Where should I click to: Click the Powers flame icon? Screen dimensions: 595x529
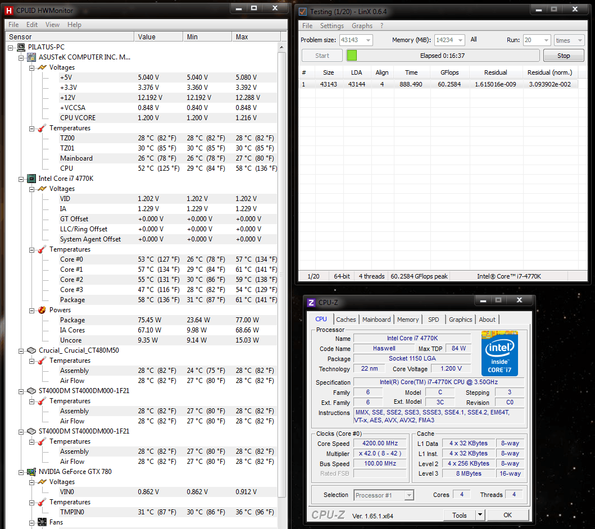point(42,310)
